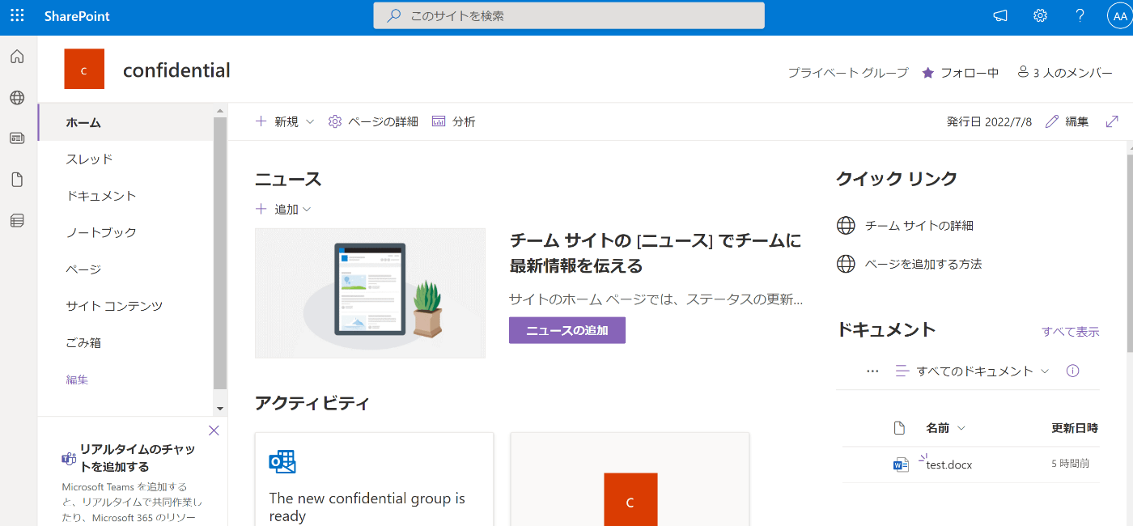Click the 更新日時 column header
The image size is (1133, 526).
click(x=1075, y=428)
